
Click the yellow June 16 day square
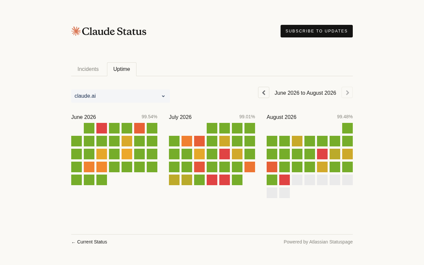click(102, 154)
